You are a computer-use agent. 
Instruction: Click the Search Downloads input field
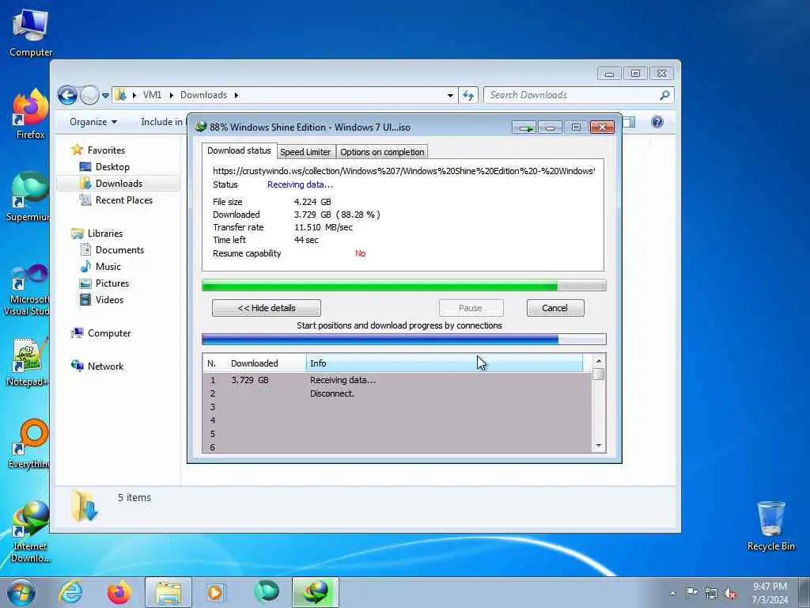[x=573, y=95]
